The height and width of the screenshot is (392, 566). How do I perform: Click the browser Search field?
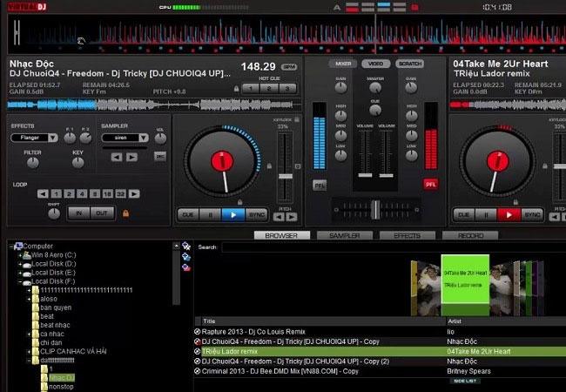coord(394,247)
